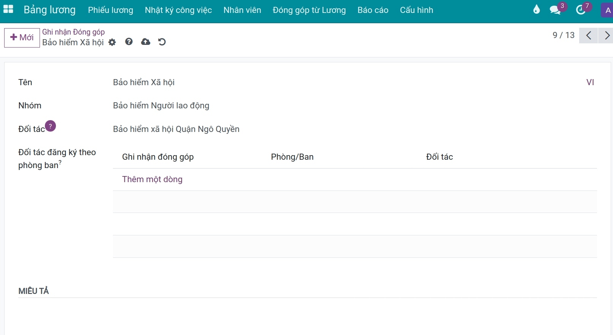Open the user avatar menu
This screenshot has height=335, width=613.
tap(607, 10)
